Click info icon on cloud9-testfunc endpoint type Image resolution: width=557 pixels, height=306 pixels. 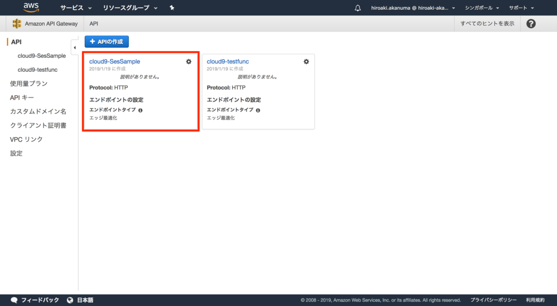click(x=258, y=110)
